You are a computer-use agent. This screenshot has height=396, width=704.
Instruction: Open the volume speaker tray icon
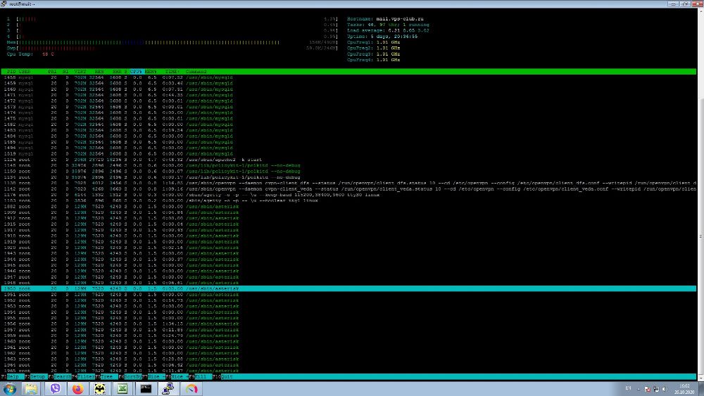pos(665,389)
